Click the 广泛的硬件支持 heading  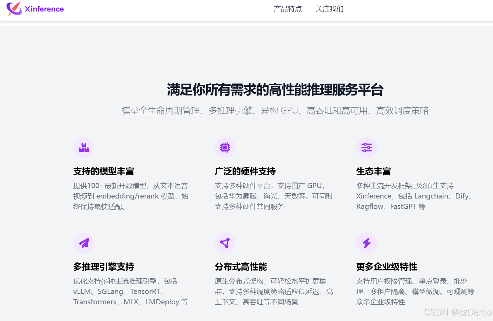point(245,171)
